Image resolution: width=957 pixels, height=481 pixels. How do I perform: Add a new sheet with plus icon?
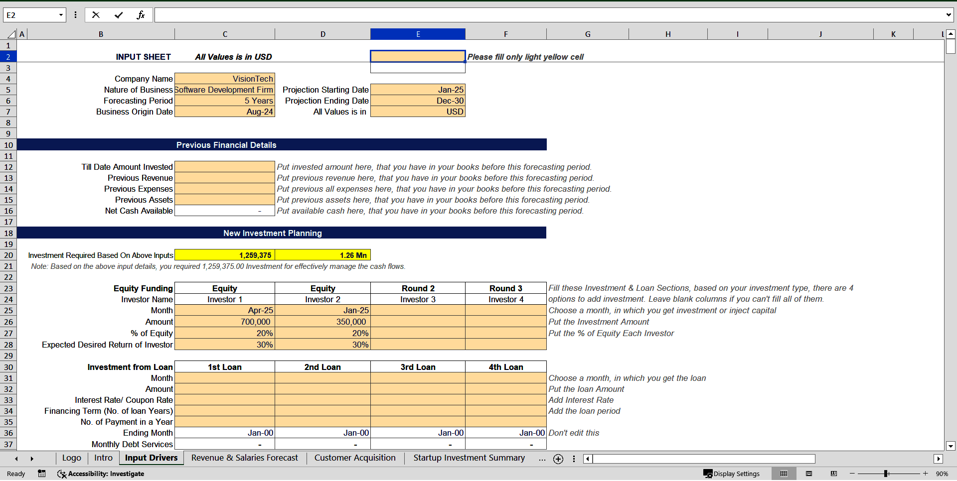coord(558,459)
